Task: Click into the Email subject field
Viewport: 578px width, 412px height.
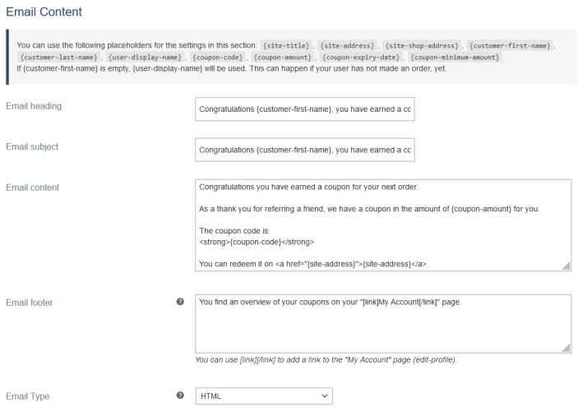Action: [x=304, y=150]
